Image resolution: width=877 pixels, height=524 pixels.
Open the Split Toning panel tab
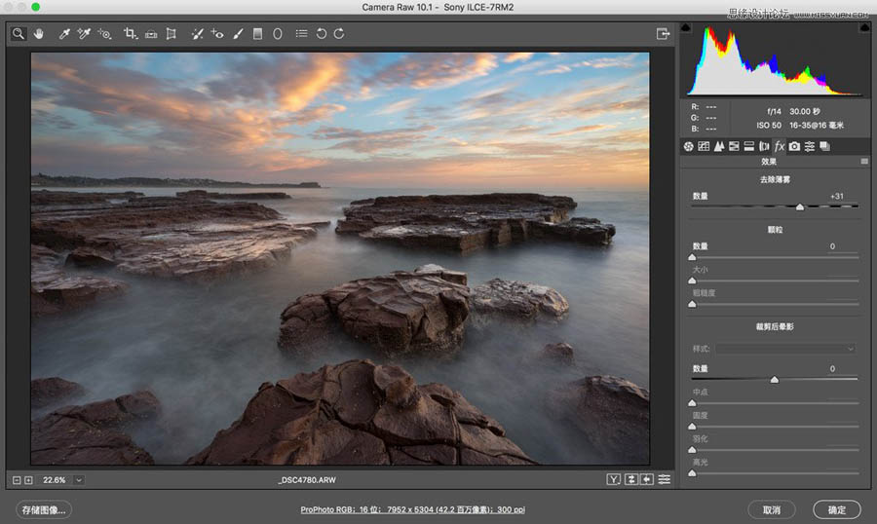[x=749, y=146]
